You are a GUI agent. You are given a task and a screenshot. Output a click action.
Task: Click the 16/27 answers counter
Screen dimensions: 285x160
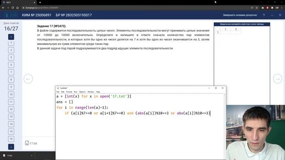pyautogui.click(x=11, y=28)
